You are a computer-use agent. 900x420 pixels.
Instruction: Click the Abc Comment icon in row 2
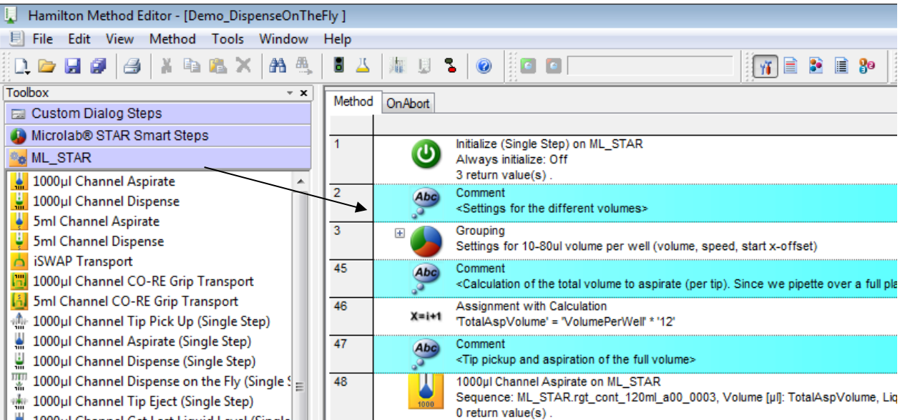(425, 202)
